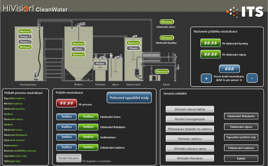The height and width of the screenshot is (166, 268).
Task: Click the Kalová nádrž pump icon
Action: [137, 72]
